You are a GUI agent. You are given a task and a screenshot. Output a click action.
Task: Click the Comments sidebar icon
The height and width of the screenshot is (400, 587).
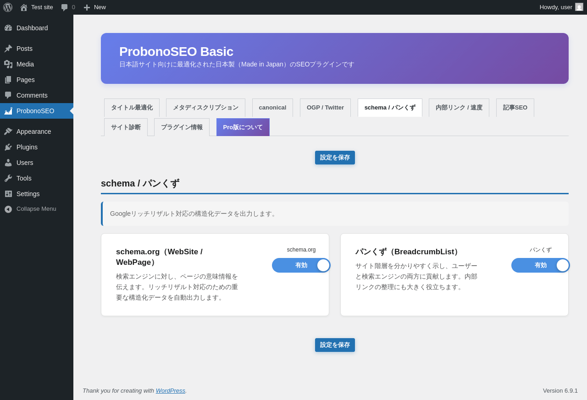pyautogui.click(x=8, y=95)
